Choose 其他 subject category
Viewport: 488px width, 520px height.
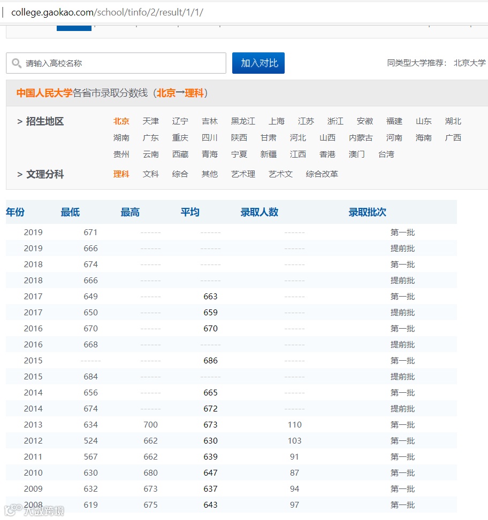[210, 174]
